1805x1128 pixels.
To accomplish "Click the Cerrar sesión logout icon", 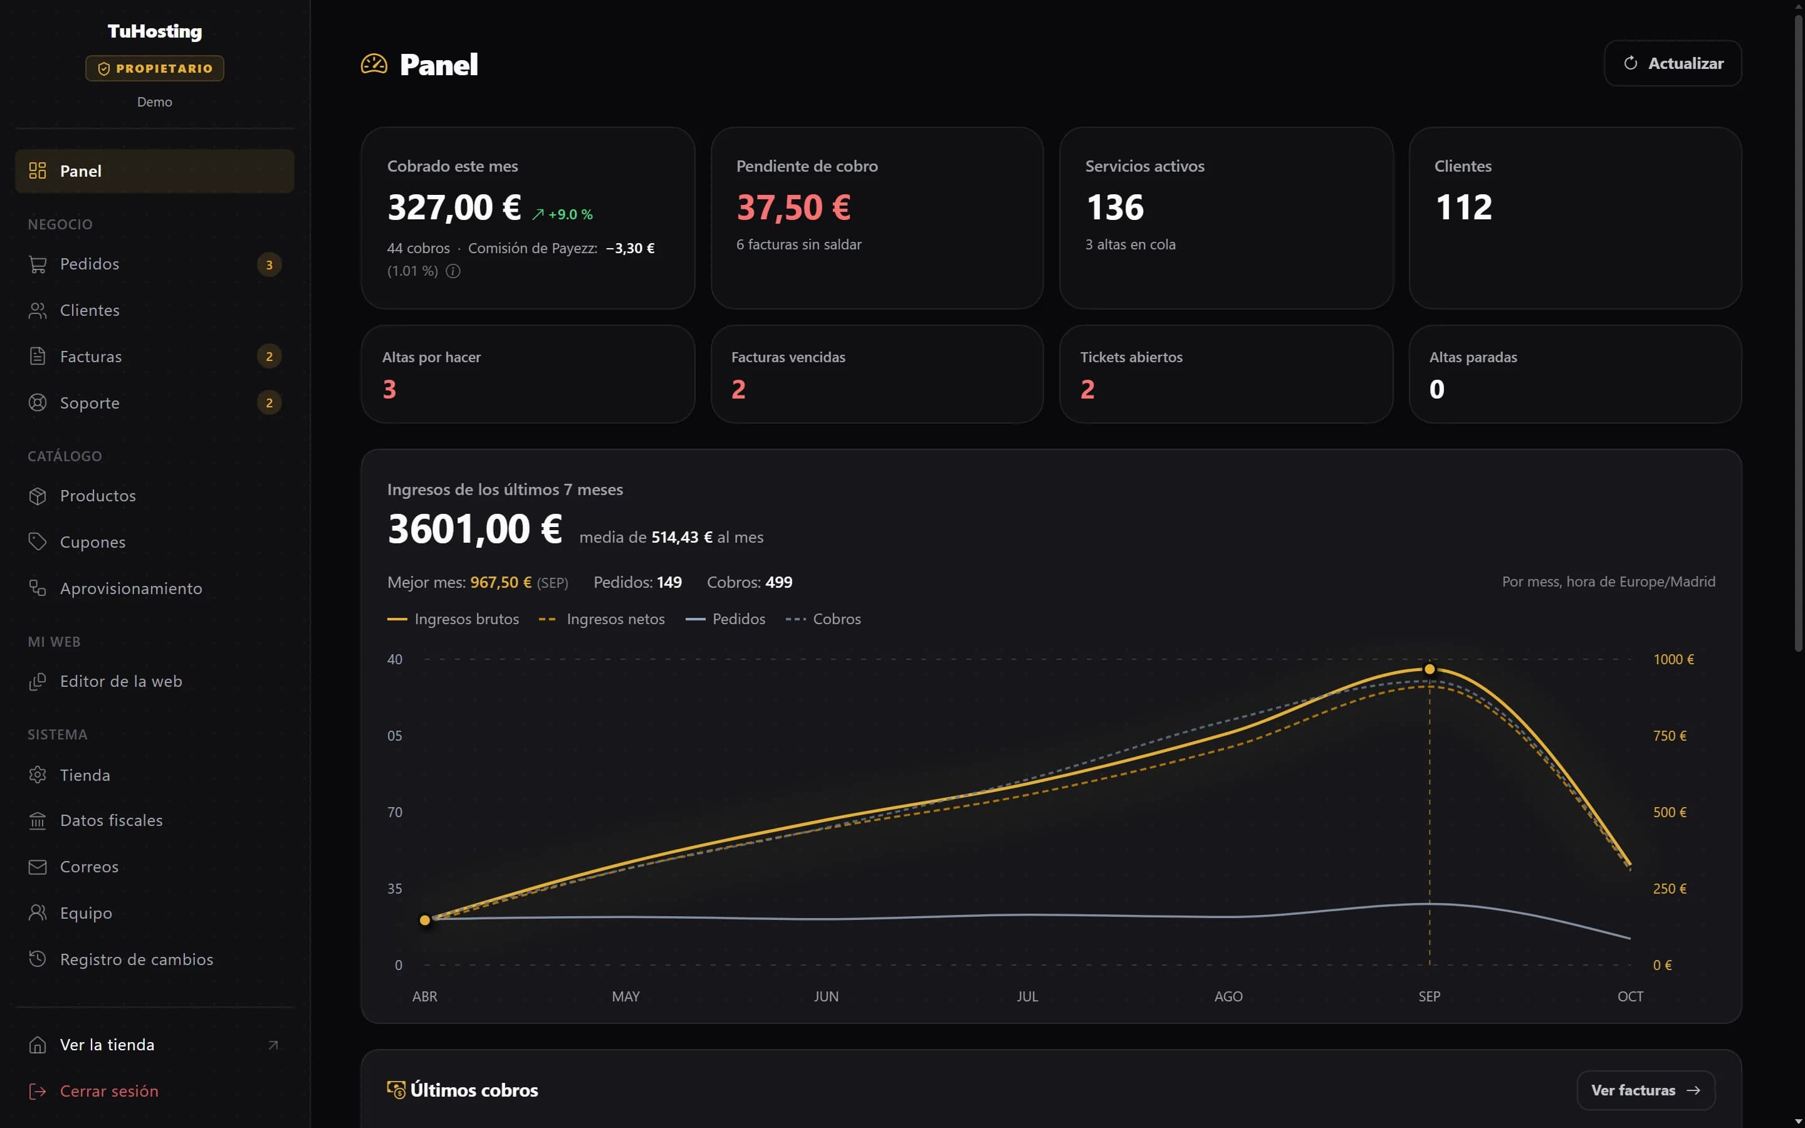I will pyautogui.click(x=38, y=1092).
